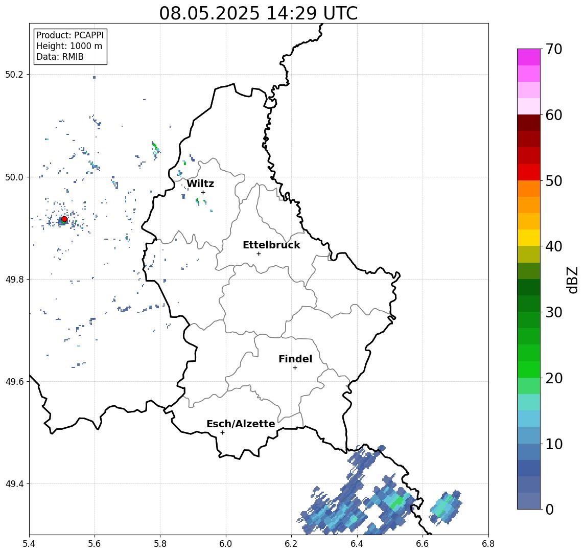585x554 pixels.
Task: Click the "Height: 1000 m" info line
Action: (x=69, y=46)
